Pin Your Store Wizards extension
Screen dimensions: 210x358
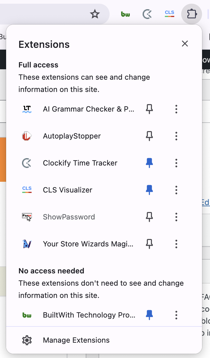point(149,244)
